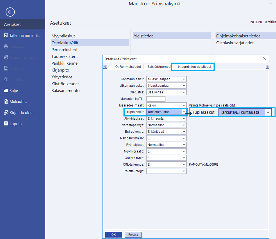
Task: Click the Lopeta X icon
Action: click(x=6, y=124)
